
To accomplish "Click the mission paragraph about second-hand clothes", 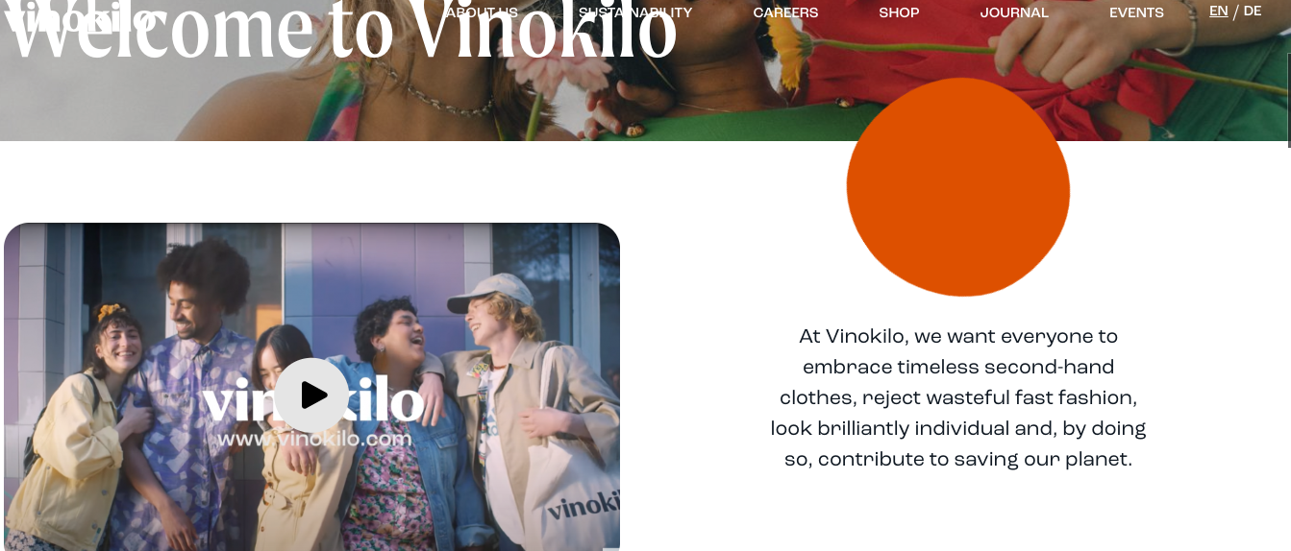I will pyautogui.click(x=958, y=397).
